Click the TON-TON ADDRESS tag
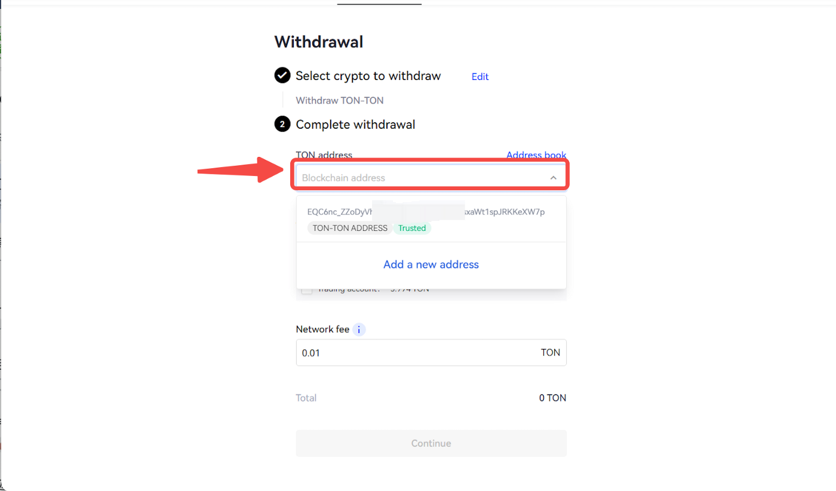 pos(350,228)
